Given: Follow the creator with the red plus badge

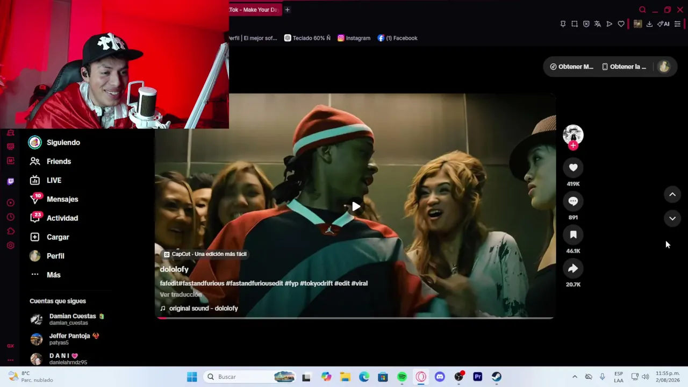Looking at the screenshot, I should [573, 146].
